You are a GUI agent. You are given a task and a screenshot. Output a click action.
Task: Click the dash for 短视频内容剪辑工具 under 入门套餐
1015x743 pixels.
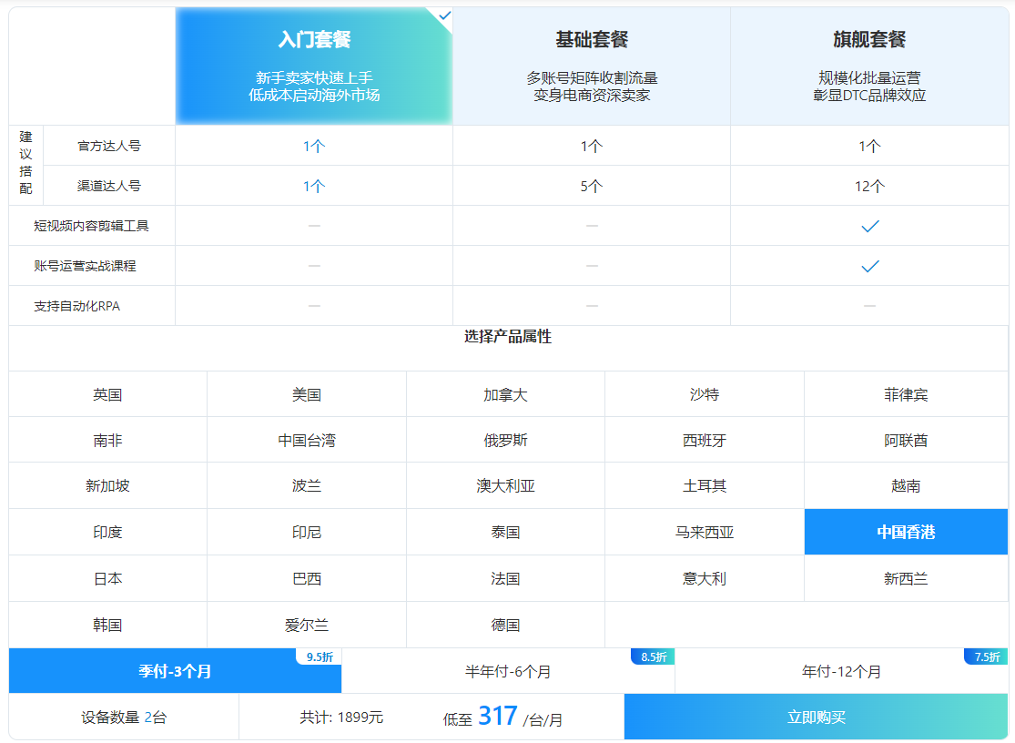(313, 225)
